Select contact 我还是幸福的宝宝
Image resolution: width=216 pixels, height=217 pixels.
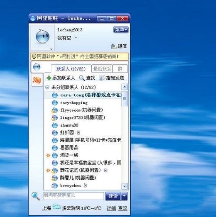click(x=83, y=163)
